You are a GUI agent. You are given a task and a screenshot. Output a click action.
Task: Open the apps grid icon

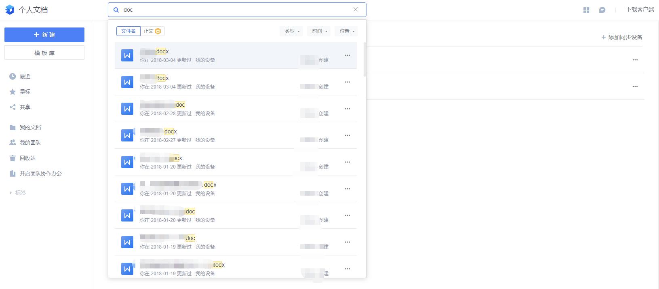[586, 10]
